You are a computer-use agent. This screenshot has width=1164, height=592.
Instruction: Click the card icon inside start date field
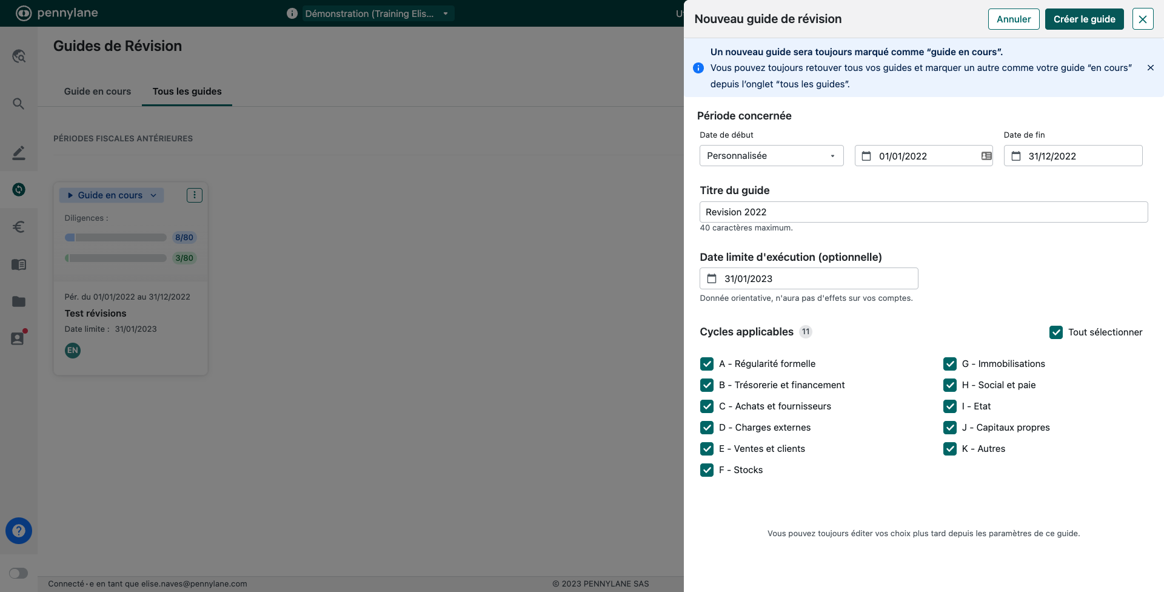tap(986, 156)
